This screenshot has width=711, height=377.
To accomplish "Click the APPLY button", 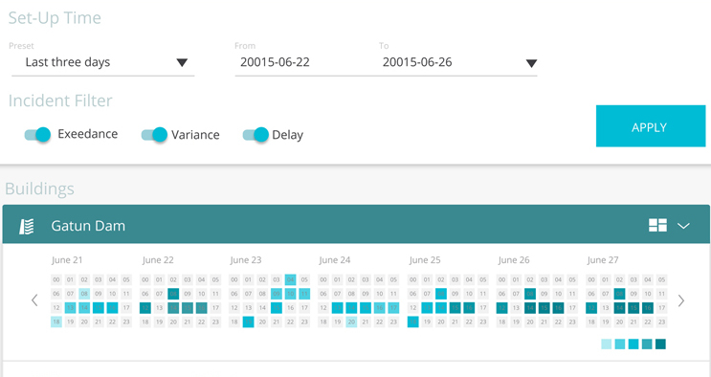I will pos(651,126).
